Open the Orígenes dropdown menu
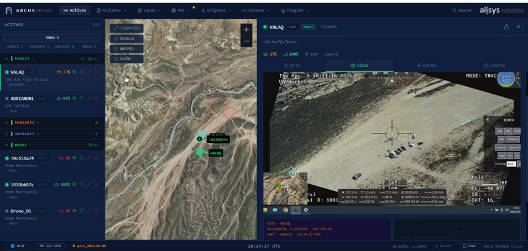 pyautogui.click(x=217, y=10)
